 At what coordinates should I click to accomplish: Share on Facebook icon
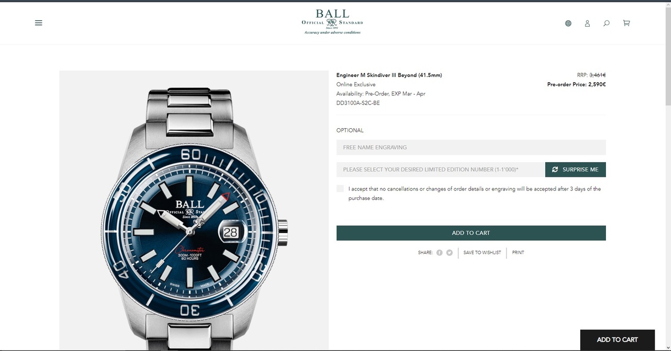[439, 253]
